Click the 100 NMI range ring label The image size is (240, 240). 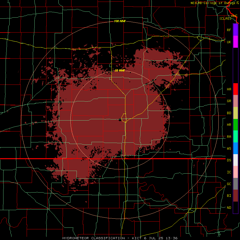pyautogui.click(x=120, y=21)
